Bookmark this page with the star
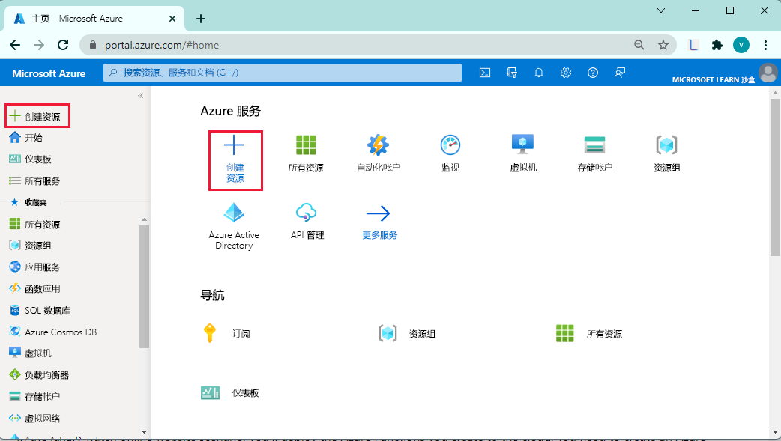781x441 pixels. point(663,45)
